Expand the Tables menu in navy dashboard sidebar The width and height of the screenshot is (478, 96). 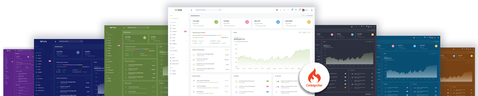(44, 58)
